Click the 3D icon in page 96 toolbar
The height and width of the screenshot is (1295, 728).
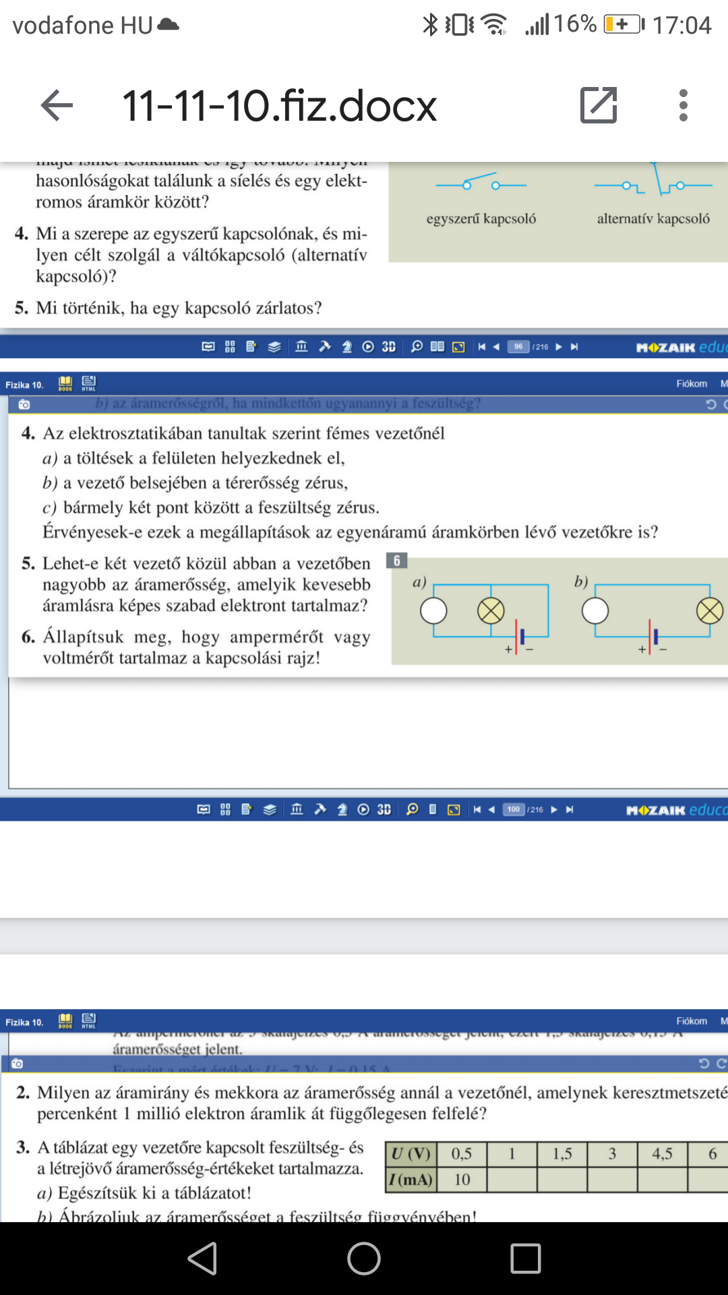(x=388, y=347)
